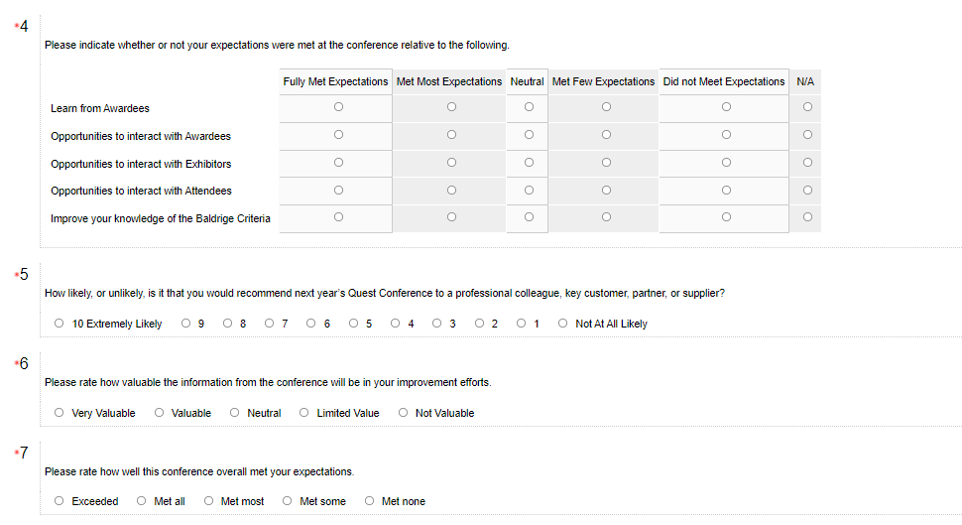Select Met none for overall expectations
This screenshot has height=525, width=962.
point(370,500)
